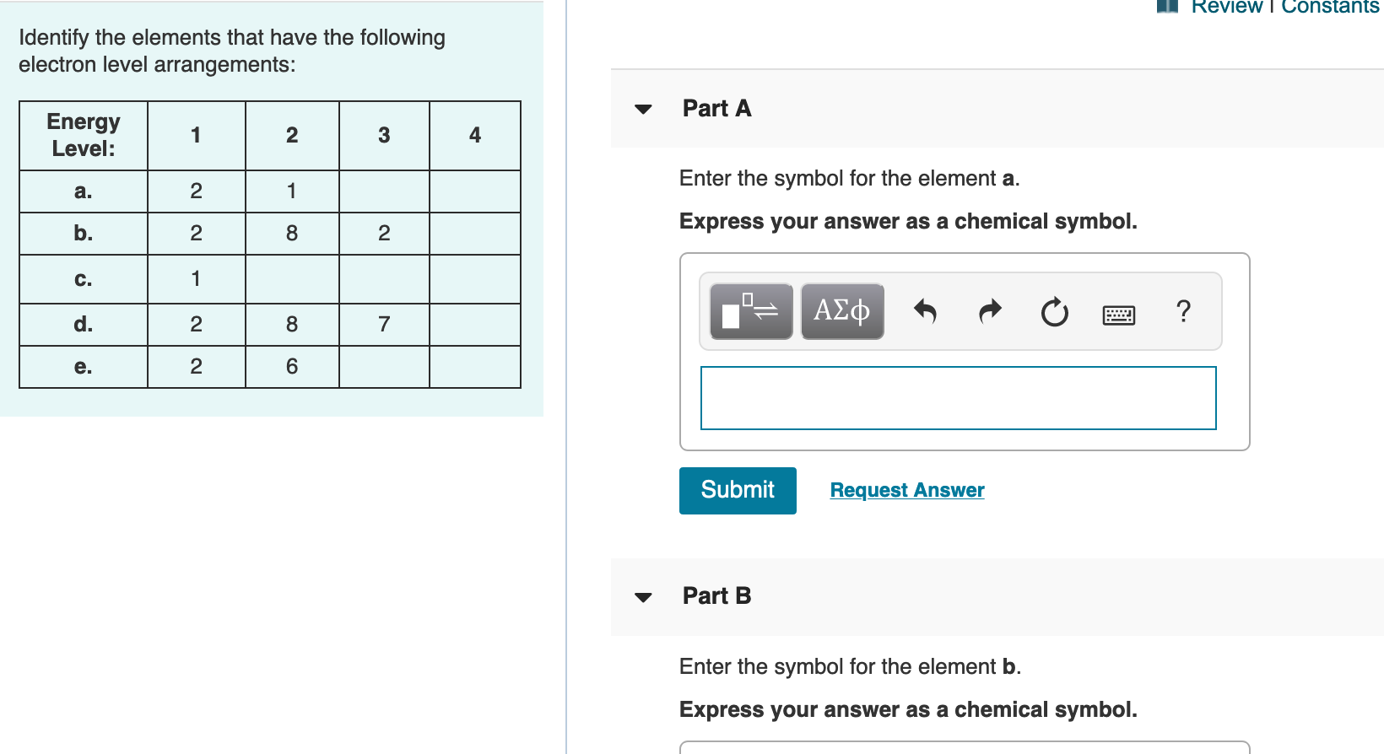Click the book icon beside Review

click(x=1167, y=7)
